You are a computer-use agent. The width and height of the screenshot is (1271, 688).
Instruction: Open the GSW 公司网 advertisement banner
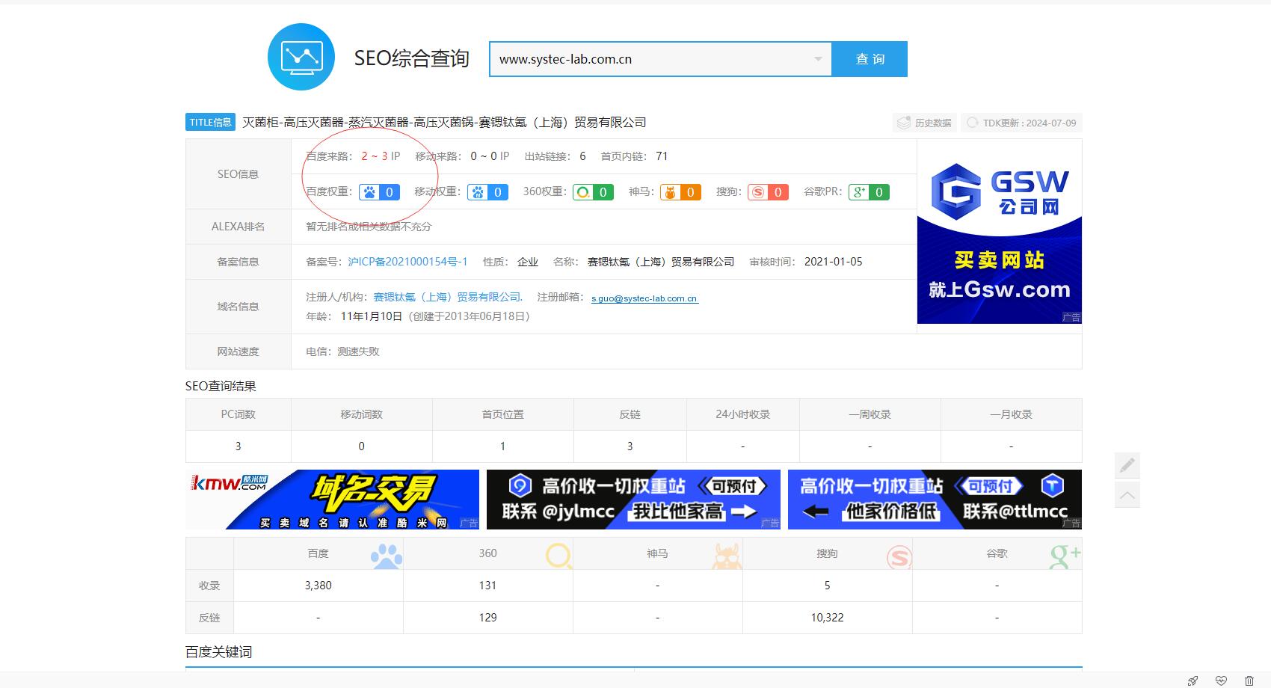[999, 232]
